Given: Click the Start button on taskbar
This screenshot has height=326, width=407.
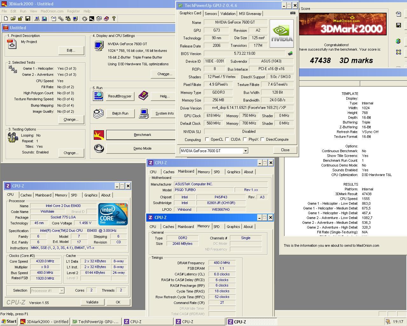Looking at the screenshot, I should pos(9,322).
